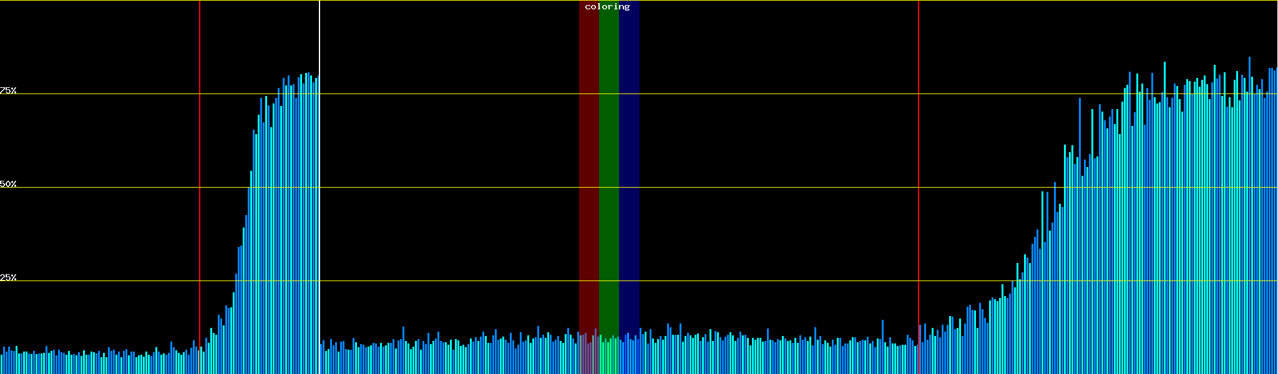Pick the right red vertical marker line
The image size is (1278, 374).
point(919,187)
